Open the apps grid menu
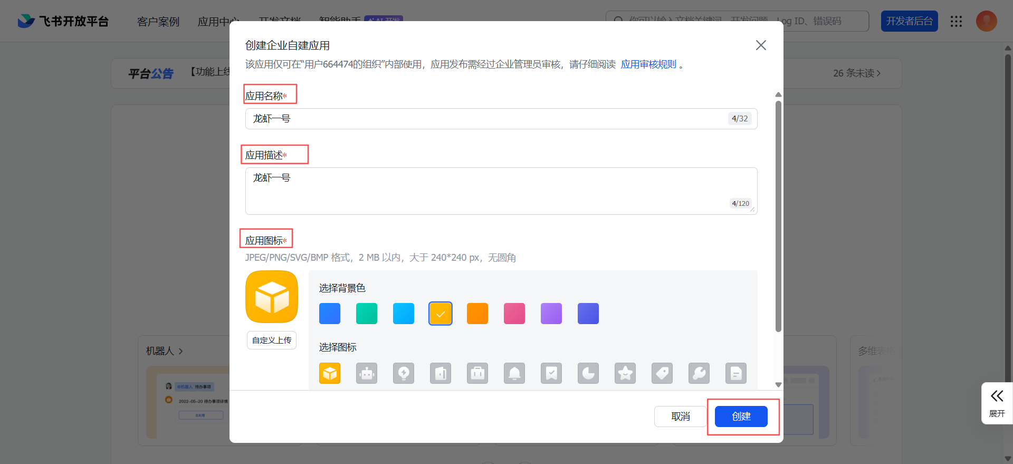Viewport: 1013px width, 464px height. coord(956,21)
